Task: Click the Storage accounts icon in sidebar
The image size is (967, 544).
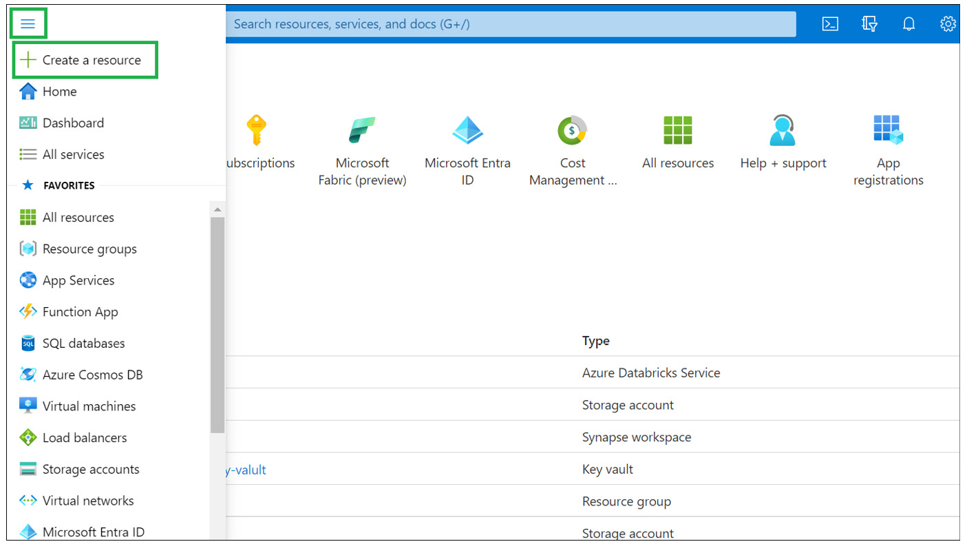Action: click(x=28, y=470)
